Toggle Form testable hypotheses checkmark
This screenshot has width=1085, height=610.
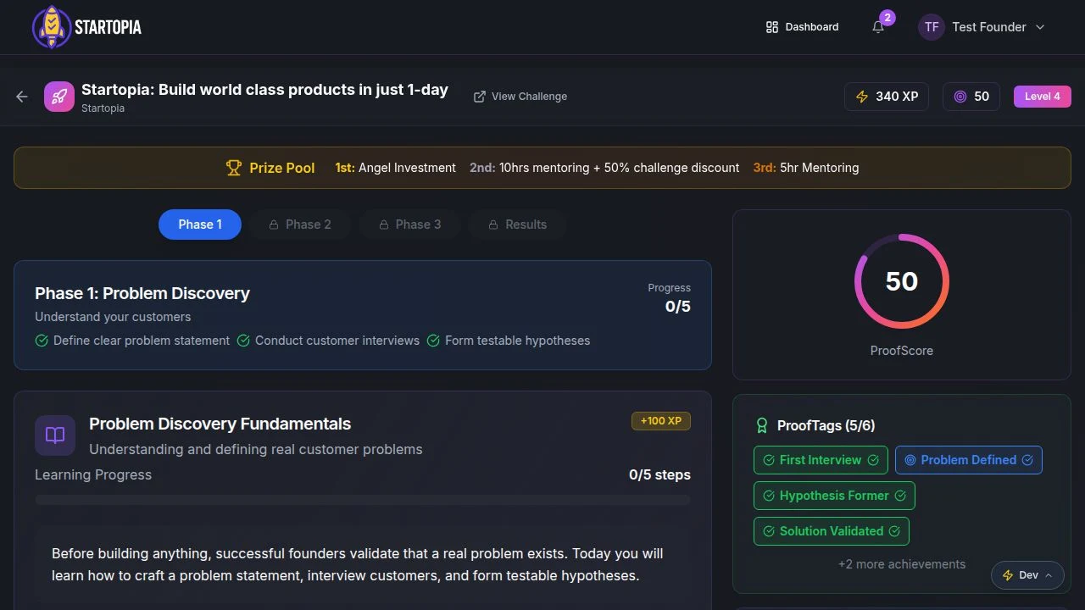(433, 341)
